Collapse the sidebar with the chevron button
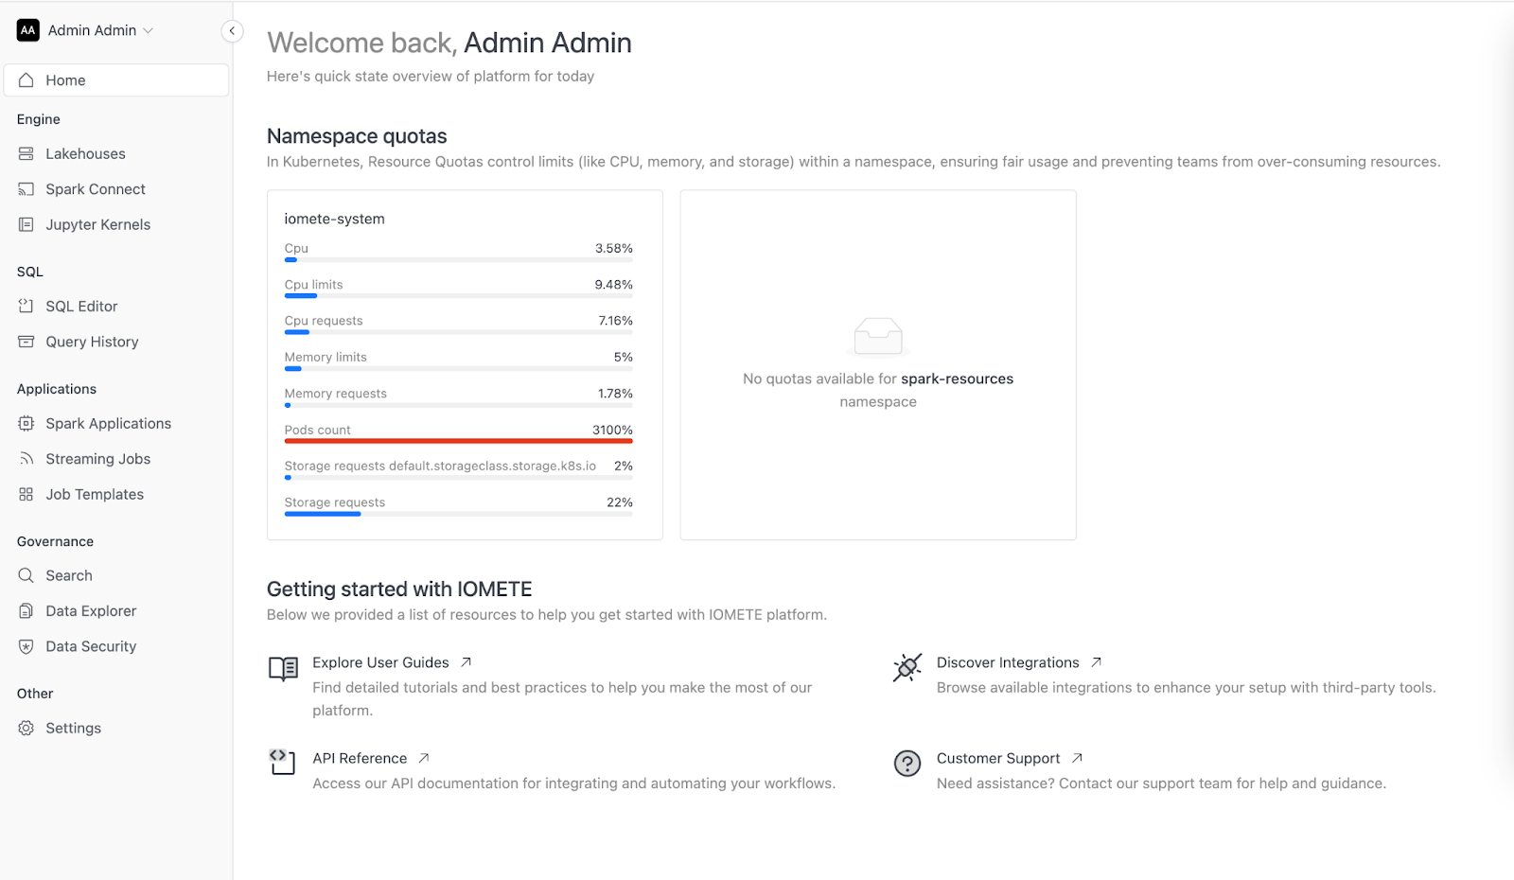1514x880 pixels. tap(232, 31)
